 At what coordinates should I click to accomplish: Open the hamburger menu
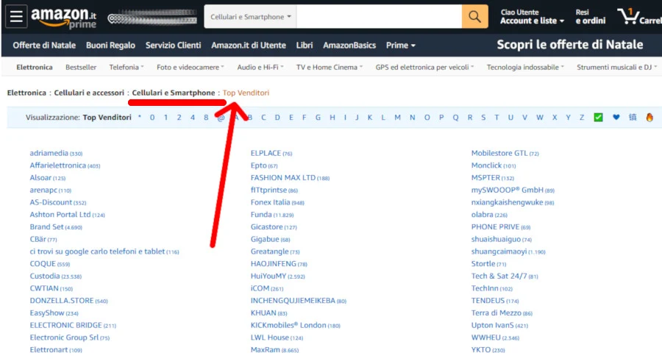(x=17, y=16)
